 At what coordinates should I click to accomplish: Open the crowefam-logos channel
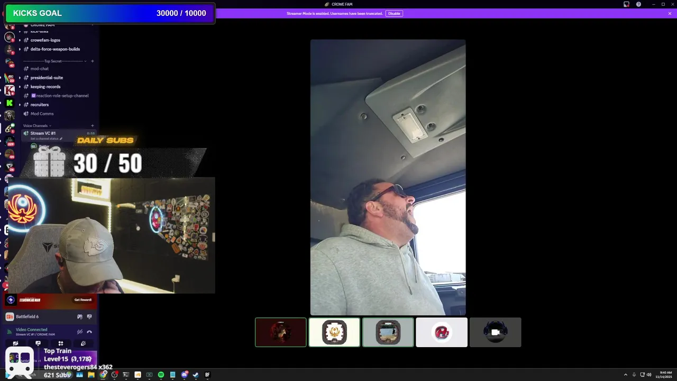pyautogui.click(x=45, y=40)
